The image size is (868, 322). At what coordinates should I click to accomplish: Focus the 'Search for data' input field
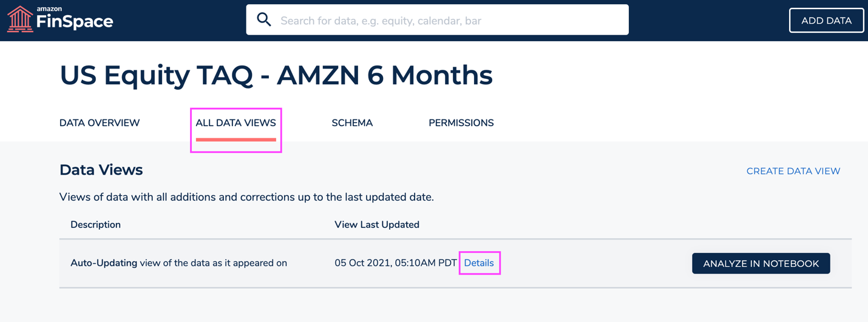(437, 20)
